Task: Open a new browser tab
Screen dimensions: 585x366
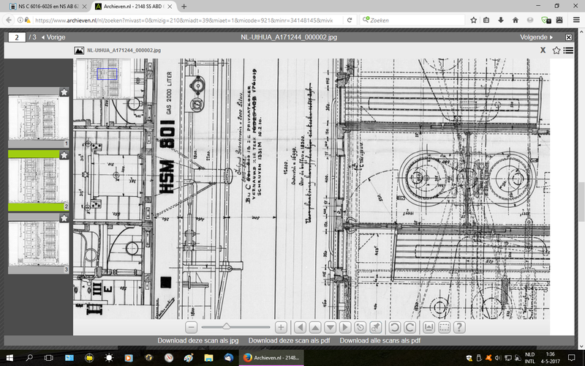Action: (184, 7)
